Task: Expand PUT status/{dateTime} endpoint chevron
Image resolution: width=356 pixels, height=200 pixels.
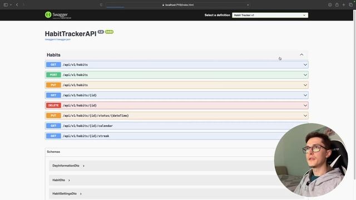Action: (x=305, y=116)
